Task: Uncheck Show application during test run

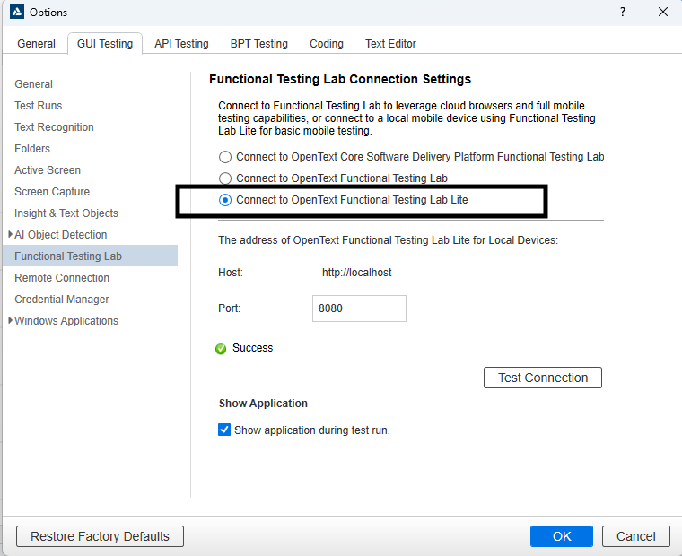Action: pos(224,430)
